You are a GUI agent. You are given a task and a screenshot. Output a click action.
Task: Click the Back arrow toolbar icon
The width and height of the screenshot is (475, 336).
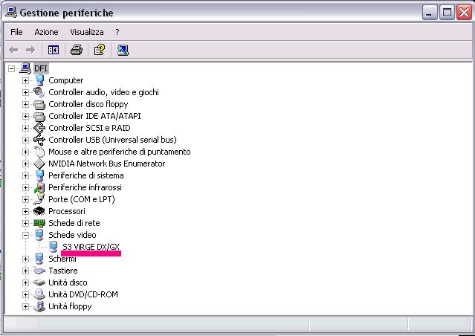point(13,50)
